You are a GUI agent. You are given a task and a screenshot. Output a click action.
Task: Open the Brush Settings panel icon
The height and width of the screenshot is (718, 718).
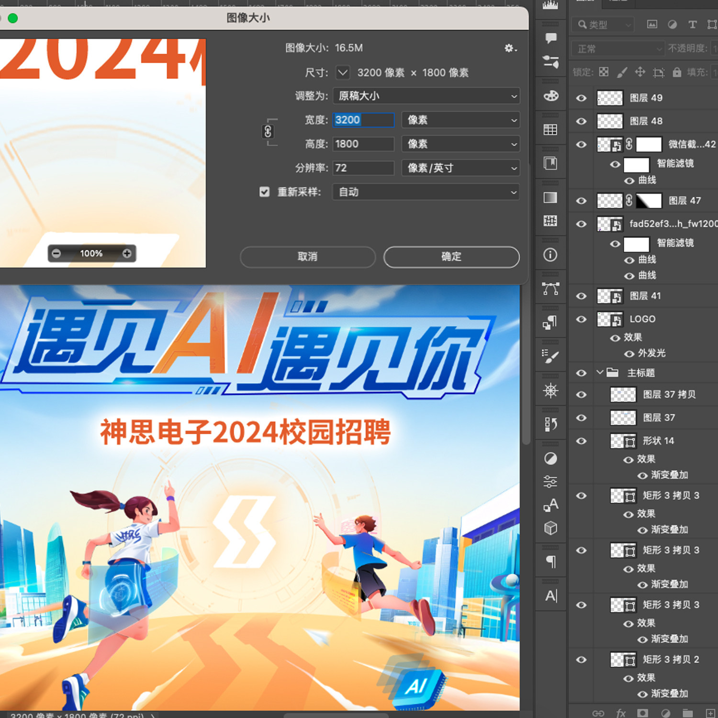pos(550,61)
